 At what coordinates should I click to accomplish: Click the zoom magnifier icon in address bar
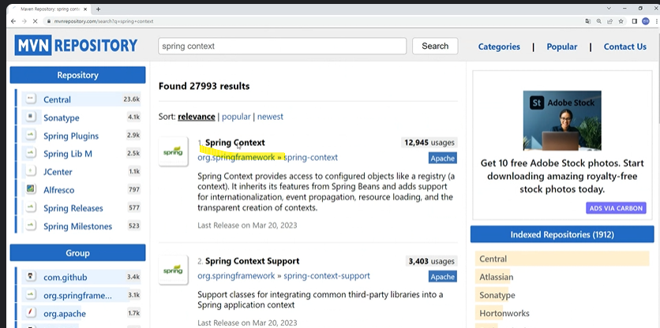[x=599, y=21]
